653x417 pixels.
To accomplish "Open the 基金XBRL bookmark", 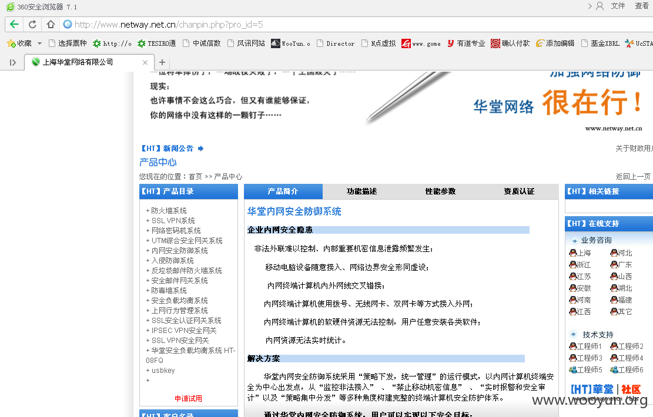I will [600, 43].
